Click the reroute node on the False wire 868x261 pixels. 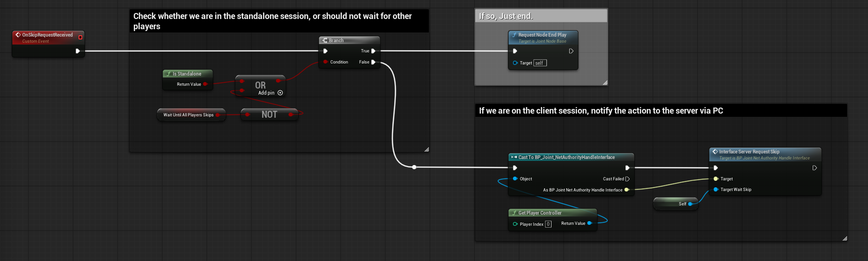[414, 167]
